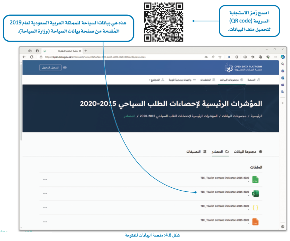Open the Outlook icon in the Edge sidebar
This screenshot has width=290, height=241.
pos(283,78)
